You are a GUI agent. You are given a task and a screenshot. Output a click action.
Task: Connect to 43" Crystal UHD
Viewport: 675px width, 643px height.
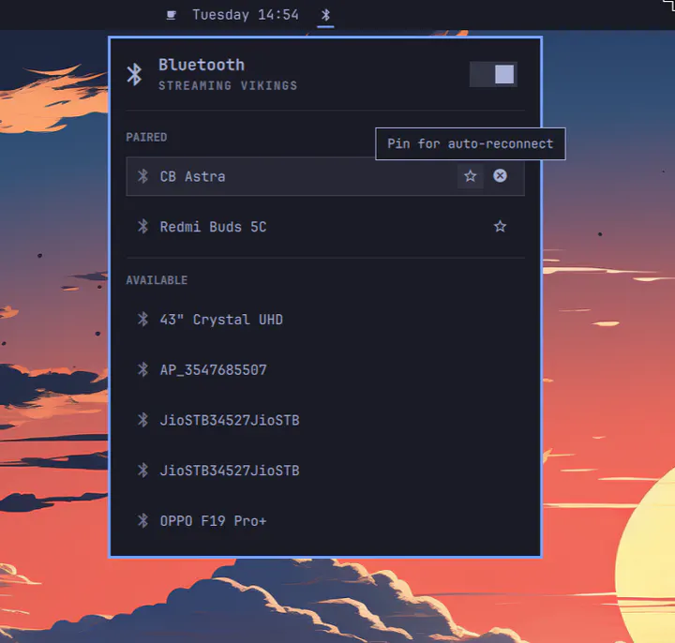[325, 320]
